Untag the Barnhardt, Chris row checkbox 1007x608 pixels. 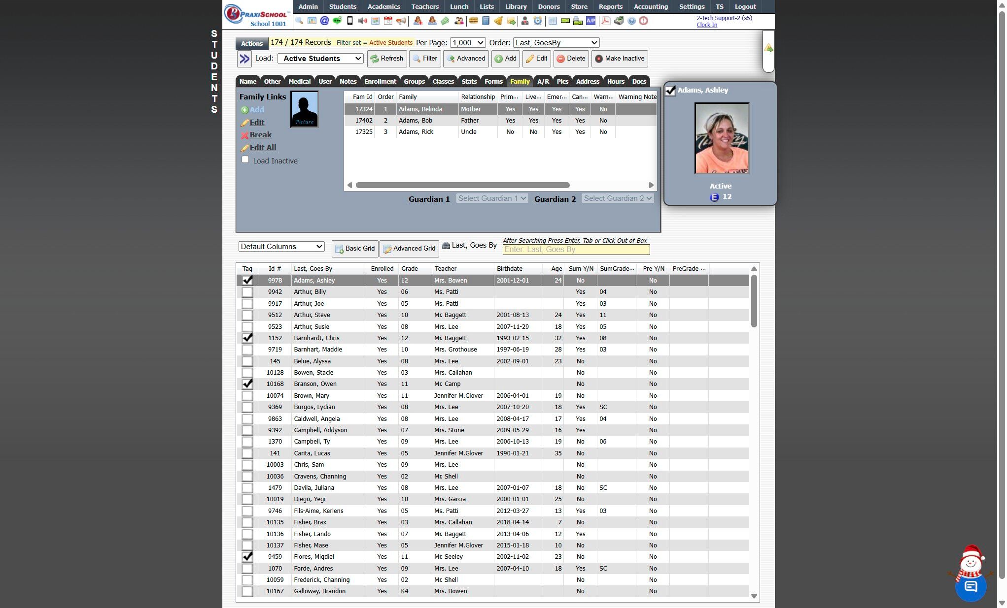click(247, 338)
